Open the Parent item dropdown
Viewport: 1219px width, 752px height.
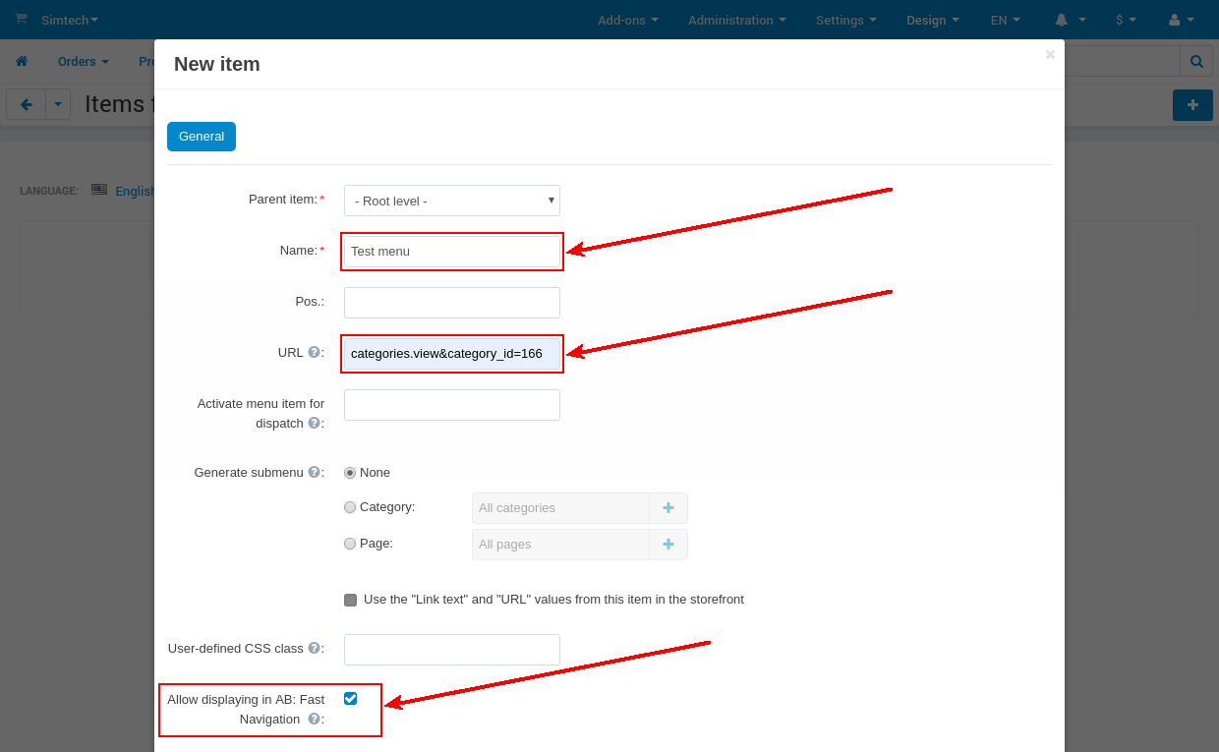pos(452,201)
